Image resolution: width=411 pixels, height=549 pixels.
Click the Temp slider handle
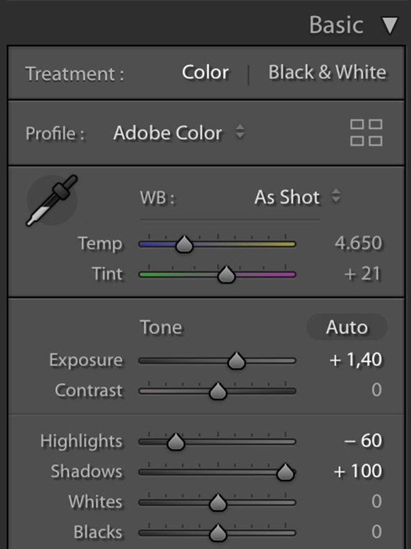click(184, 245)
